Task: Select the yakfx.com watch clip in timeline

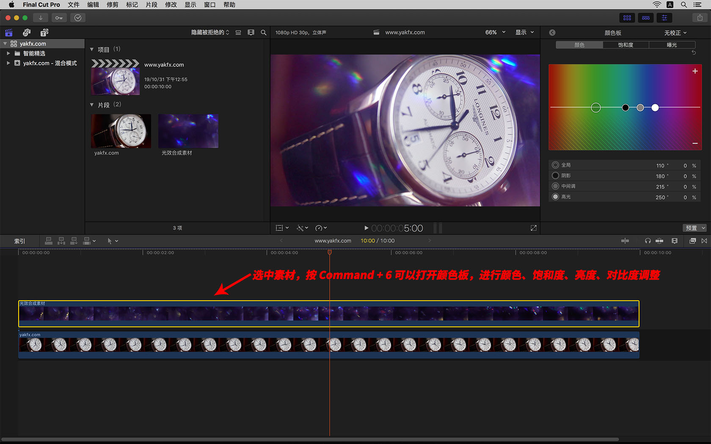Action: (328, 345)
